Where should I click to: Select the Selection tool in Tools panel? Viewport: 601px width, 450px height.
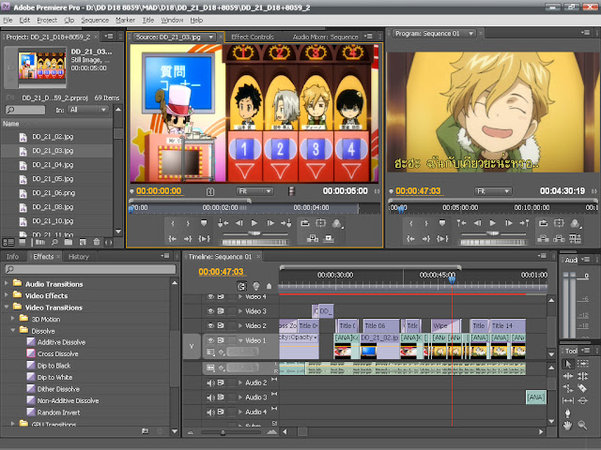click(x=567, y=364)
